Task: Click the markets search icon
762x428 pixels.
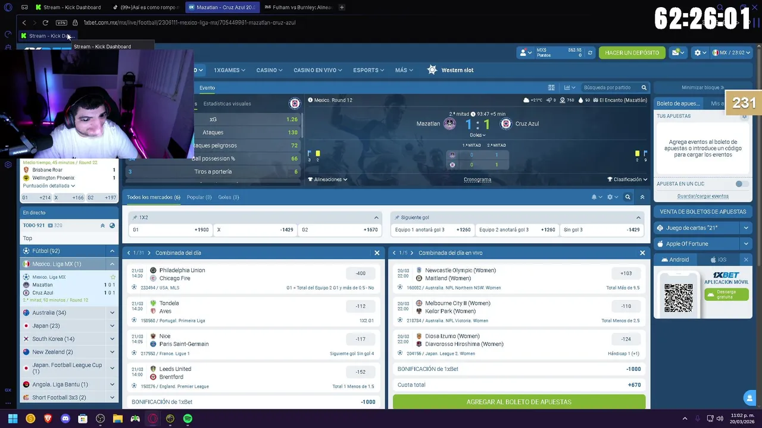Action: pos(627,197)
